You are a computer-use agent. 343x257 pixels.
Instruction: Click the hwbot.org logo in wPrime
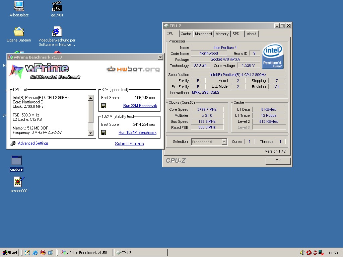click(x=133, y=69)
